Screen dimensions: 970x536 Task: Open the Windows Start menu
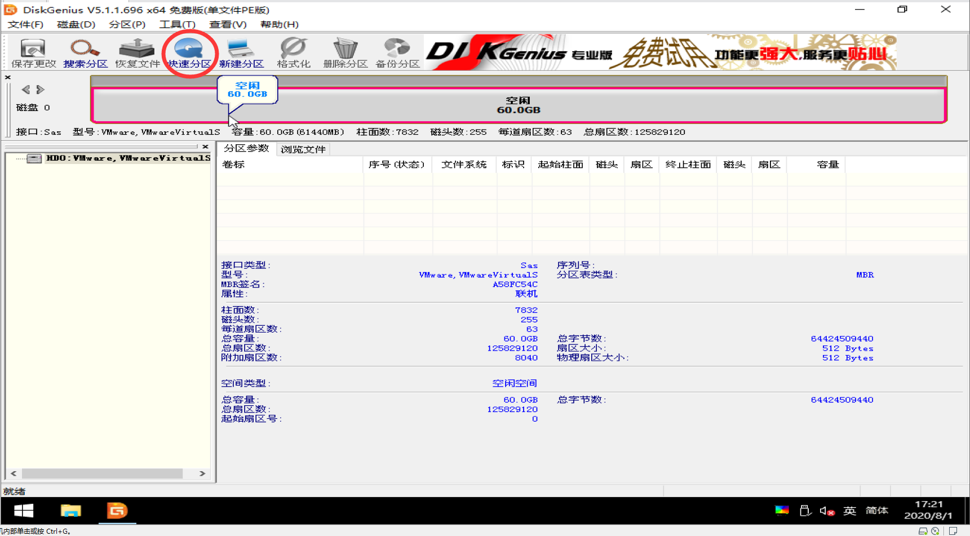[23, 511]
